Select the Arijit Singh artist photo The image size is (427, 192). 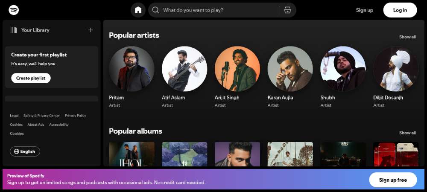[x=237, y=69]
